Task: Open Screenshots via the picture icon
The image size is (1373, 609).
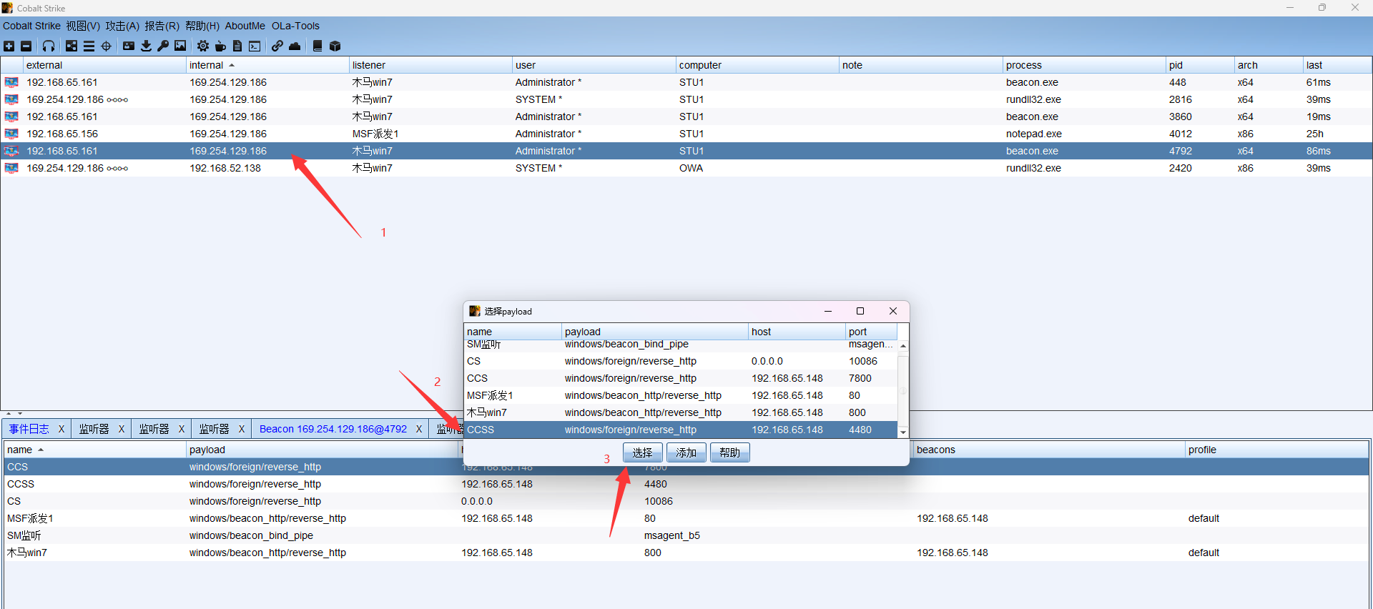Action: click(180, 46)
